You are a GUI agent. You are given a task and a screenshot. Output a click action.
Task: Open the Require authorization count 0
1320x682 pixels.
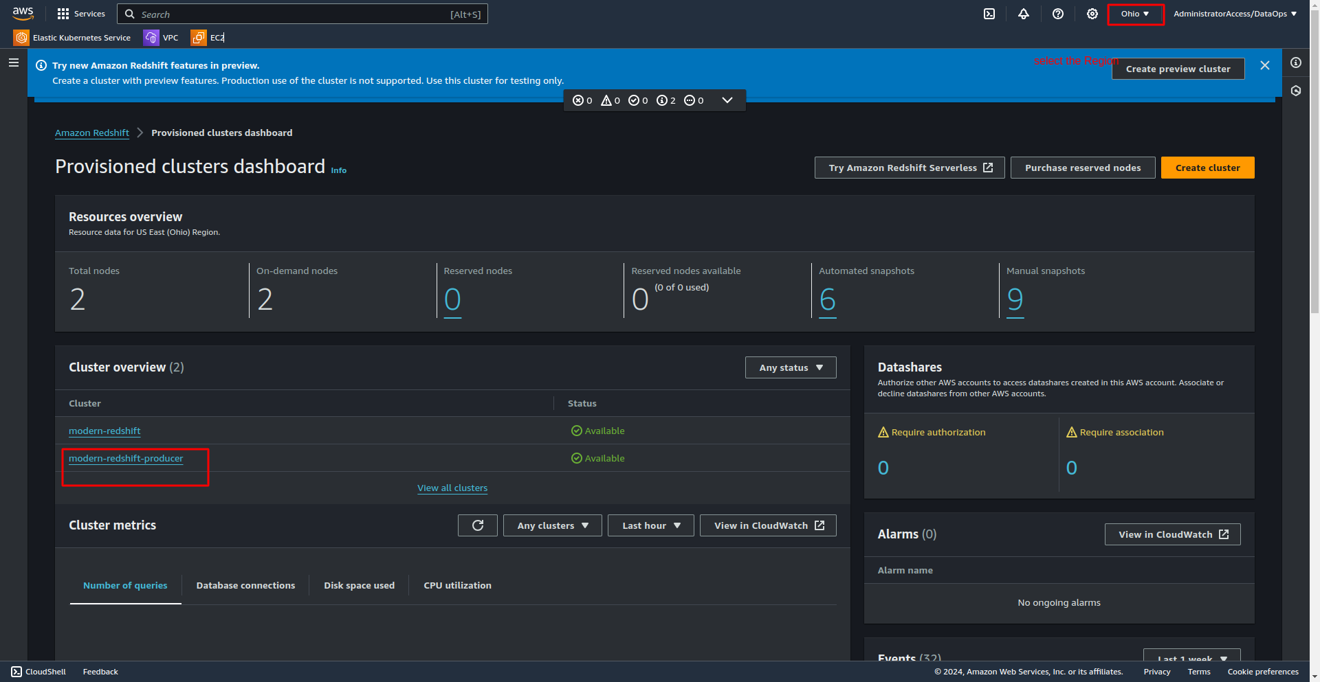coord(883,468)
